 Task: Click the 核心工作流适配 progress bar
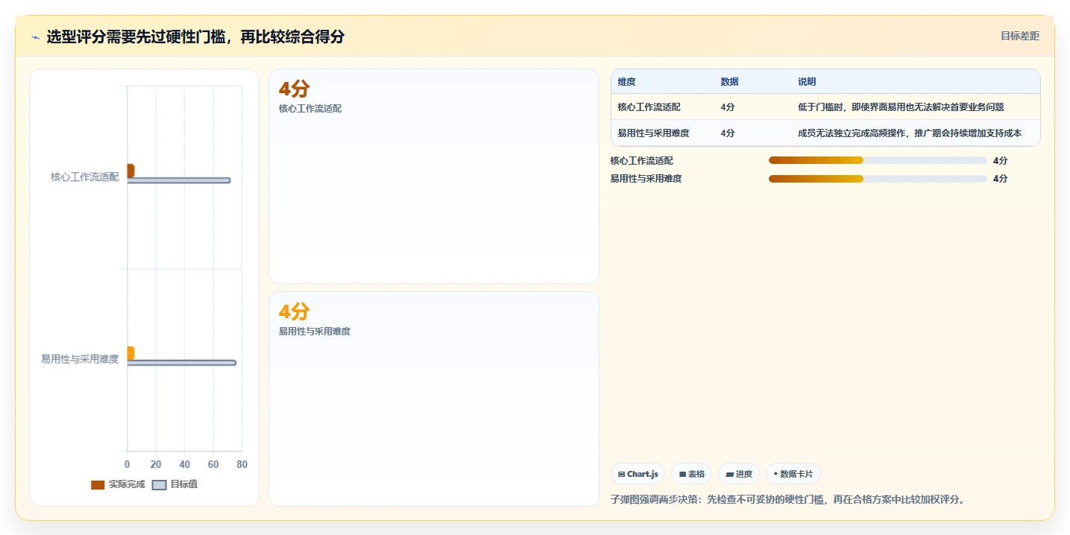(x=878, y=160)
